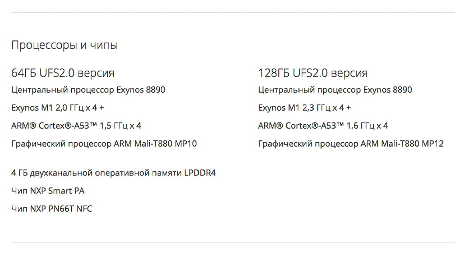
Task: Click 'Центральный процессор Exynos 8890' under 128ГБ
Action: pos(335,90)
